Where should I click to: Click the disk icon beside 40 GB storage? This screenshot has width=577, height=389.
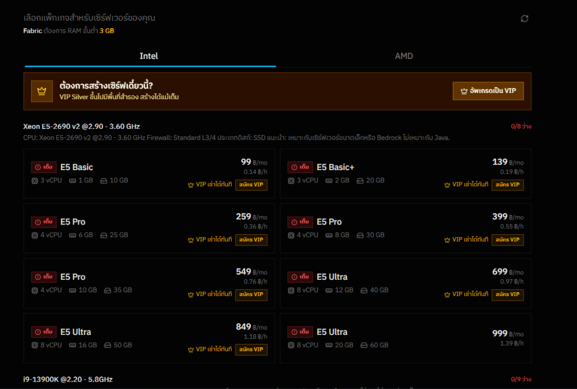point(364,290)
